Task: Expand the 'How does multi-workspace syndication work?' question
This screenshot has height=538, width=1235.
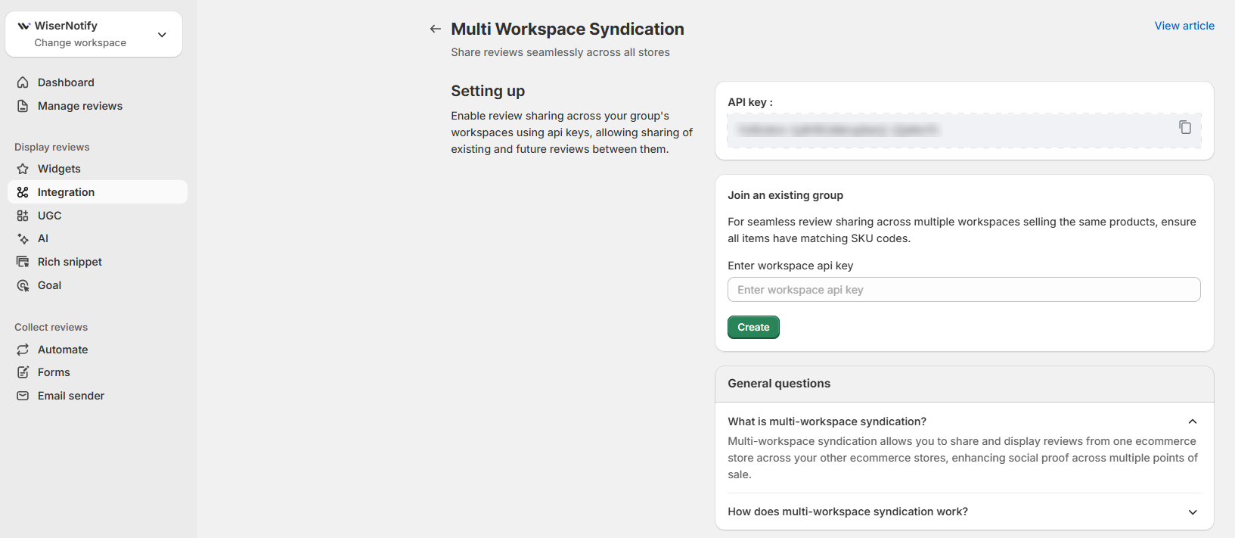Action: [964, 512]
